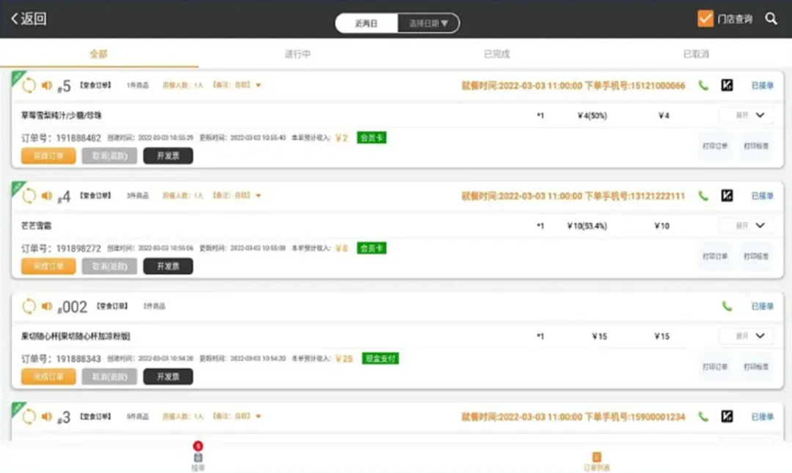Click 打印订单 on order #5
Viewport: 792px width, 473px height.
click(715, 145)
